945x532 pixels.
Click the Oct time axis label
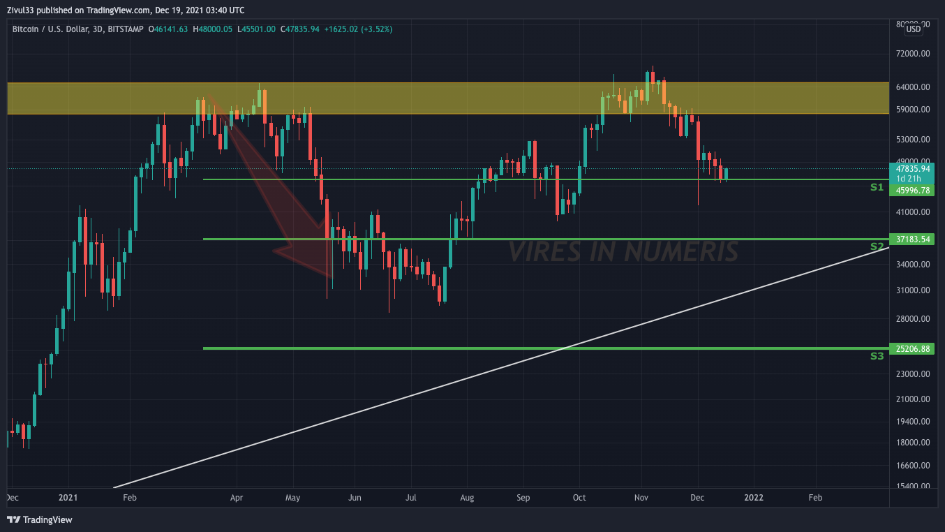tap(579, 498)
